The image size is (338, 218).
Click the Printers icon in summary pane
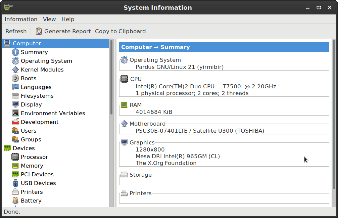[124, 193]
